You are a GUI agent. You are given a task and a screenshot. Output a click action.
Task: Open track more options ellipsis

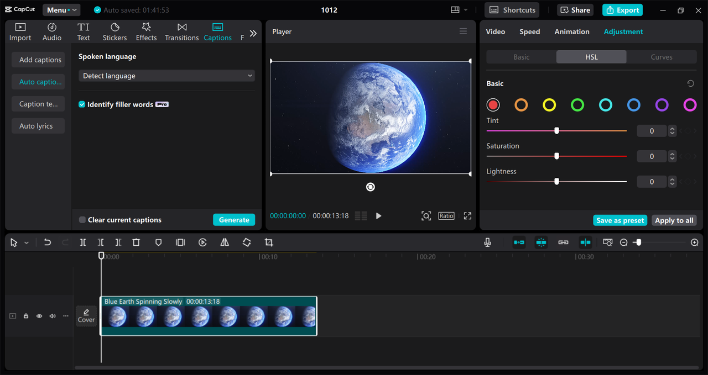66,316
